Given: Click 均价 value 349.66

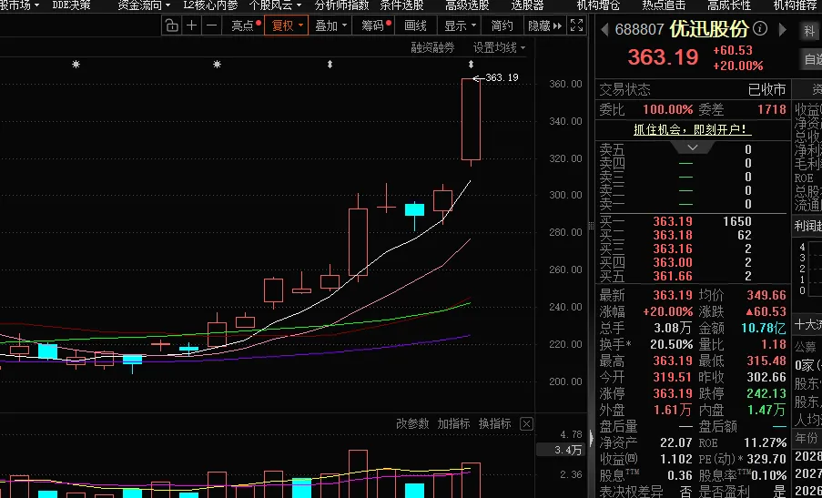Looking at the screenshot, I should click(x=766, y=295).
